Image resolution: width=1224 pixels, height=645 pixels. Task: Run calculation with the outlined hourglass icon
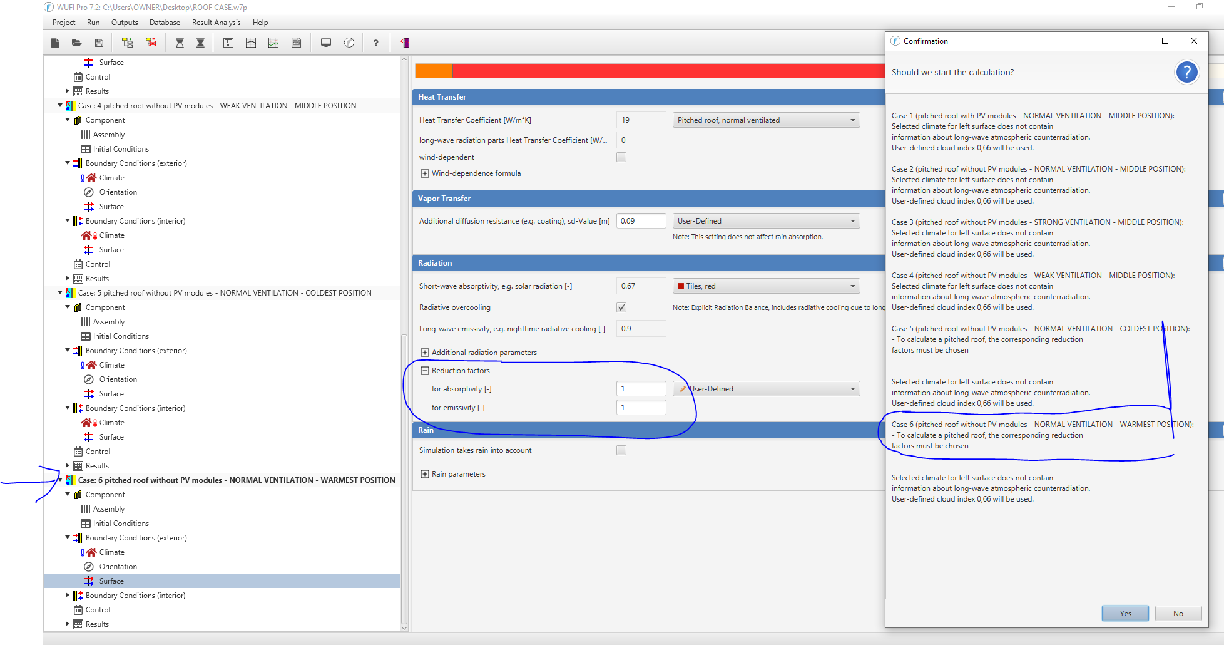180,43
